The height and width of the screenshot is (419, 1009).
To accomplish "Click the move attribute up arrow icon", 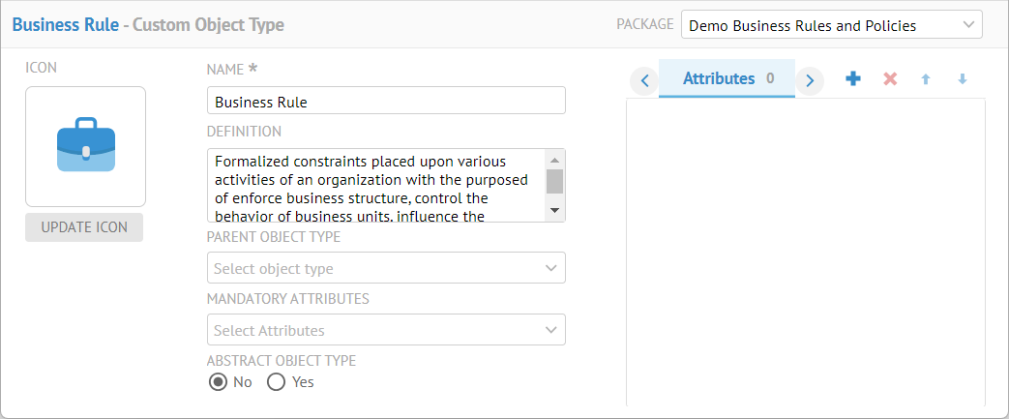I will point(926,79).
